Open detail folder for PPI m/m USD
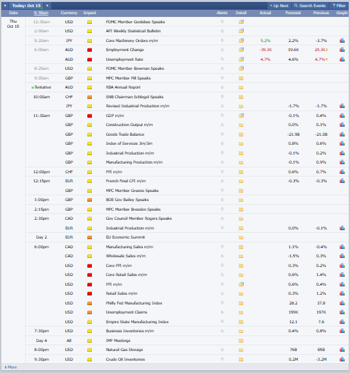The image size is (350, 373). click(241, 284)
